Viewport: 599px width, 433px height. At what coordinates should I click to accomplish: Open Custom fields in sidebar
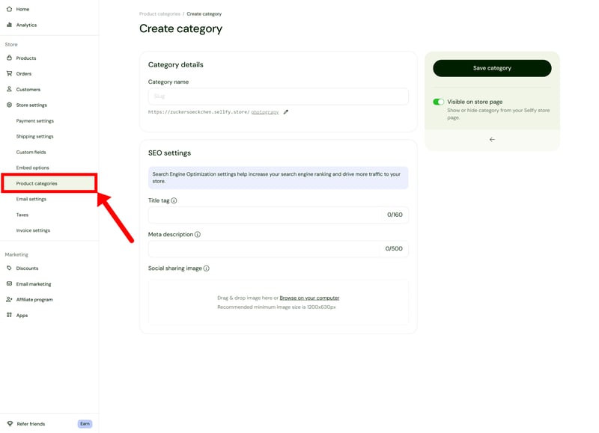coord(31,152)
